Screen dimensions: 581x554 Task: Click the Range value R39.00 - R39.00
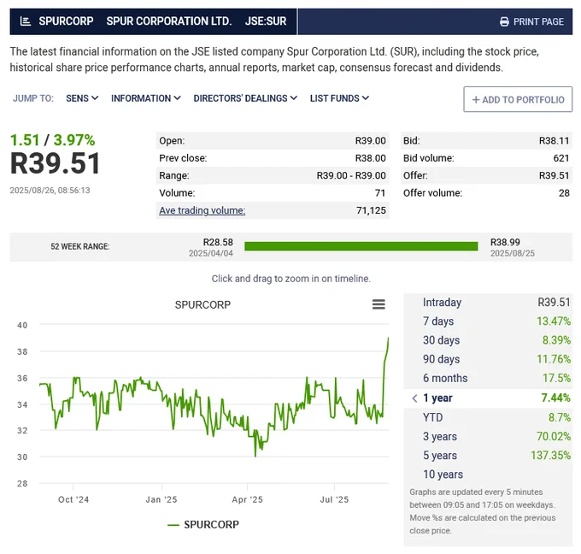coord(351,176)
